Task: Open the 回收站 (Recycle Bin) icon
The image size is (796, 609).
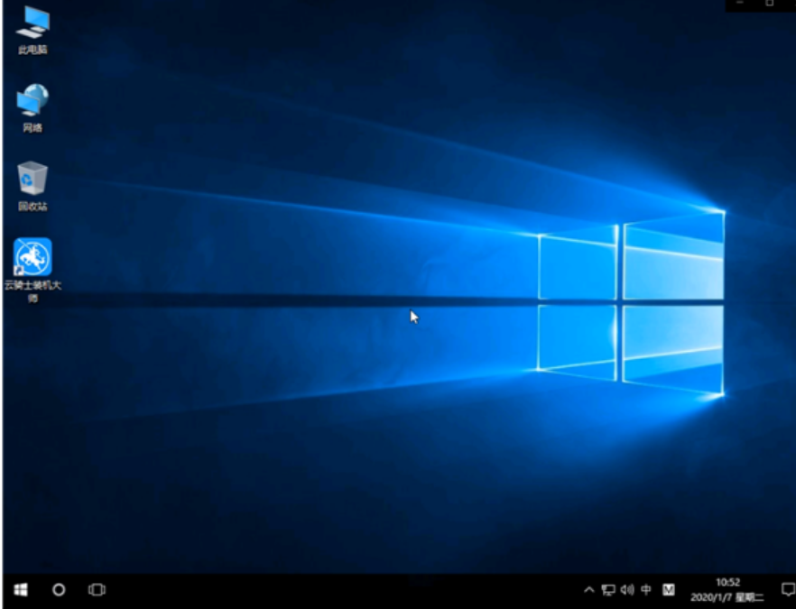Action: point(33,174)
